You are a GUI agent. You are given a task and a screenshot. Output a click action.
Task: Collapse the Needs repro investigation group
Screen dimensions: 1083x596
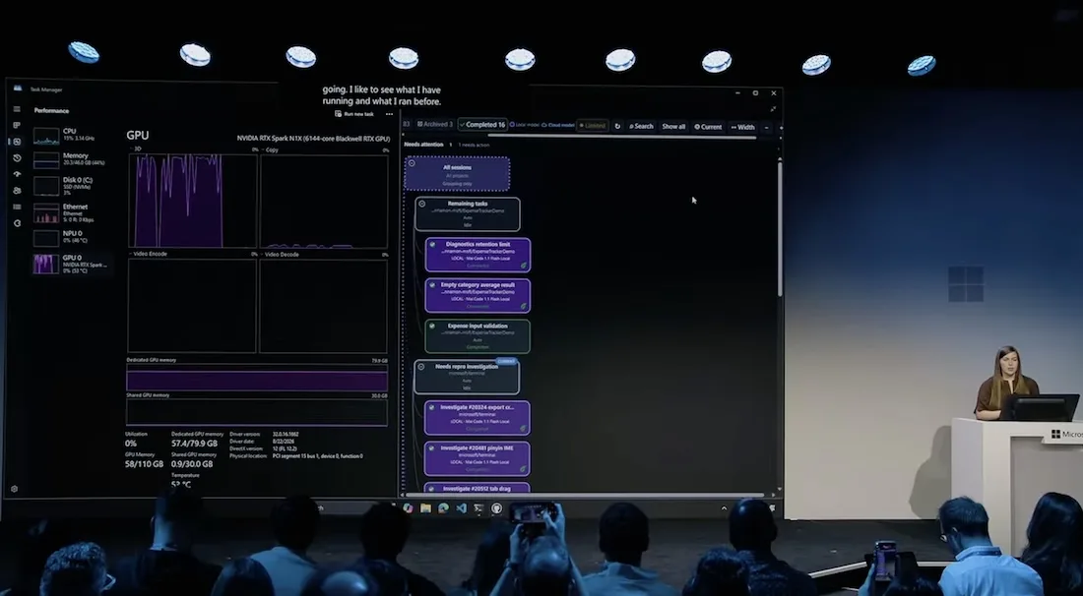click(421, 366)
